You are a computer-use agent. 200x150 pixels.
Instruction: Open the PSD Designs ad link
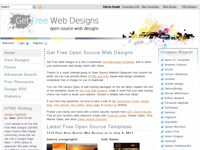[x=189, y=7]
